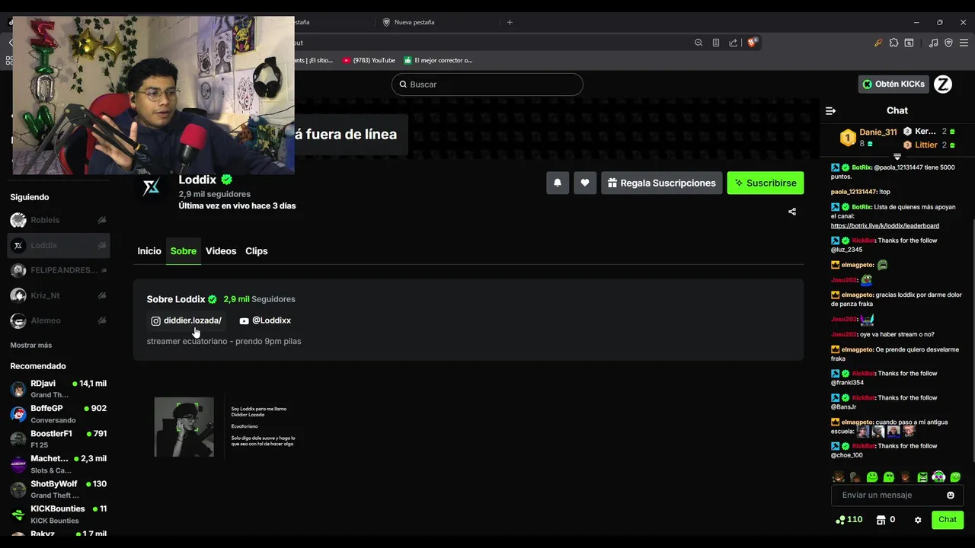This screenshot has height=548, width=975.
Task: Click the music note media control icon
Action: [934, 43]
